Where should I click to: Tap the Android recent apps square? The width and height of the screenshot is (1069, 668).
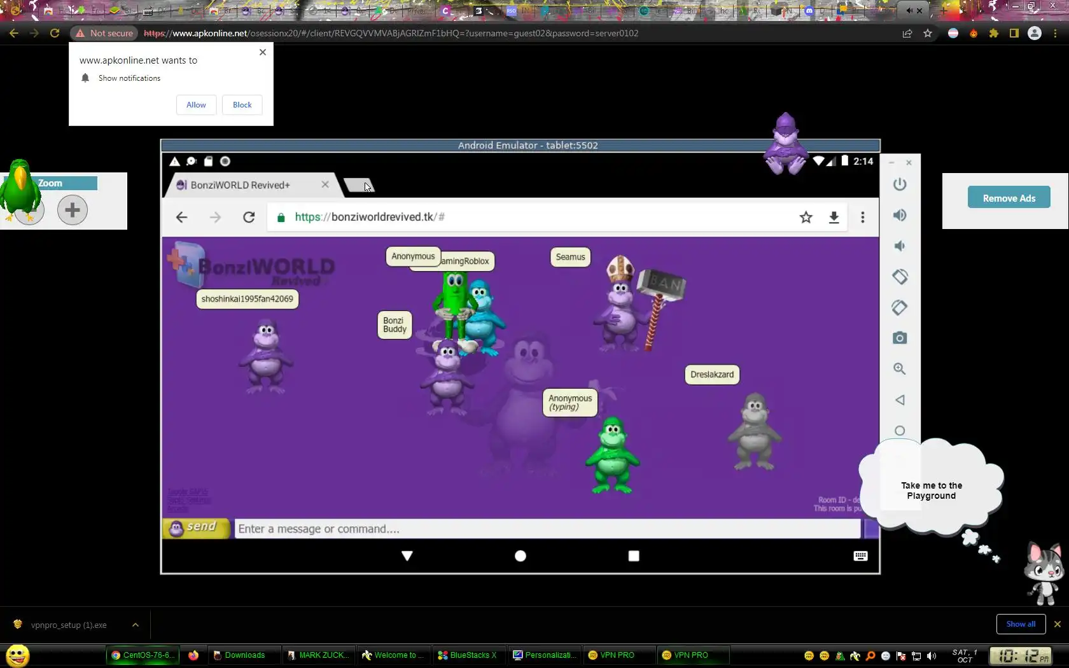[x=633, y=555]
